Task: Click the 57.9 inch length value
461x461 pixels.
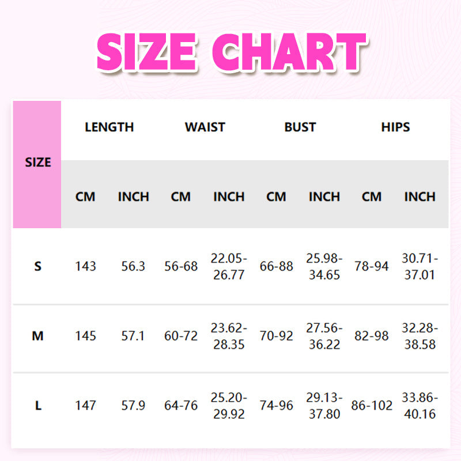Action: click(x=133, y=406)
